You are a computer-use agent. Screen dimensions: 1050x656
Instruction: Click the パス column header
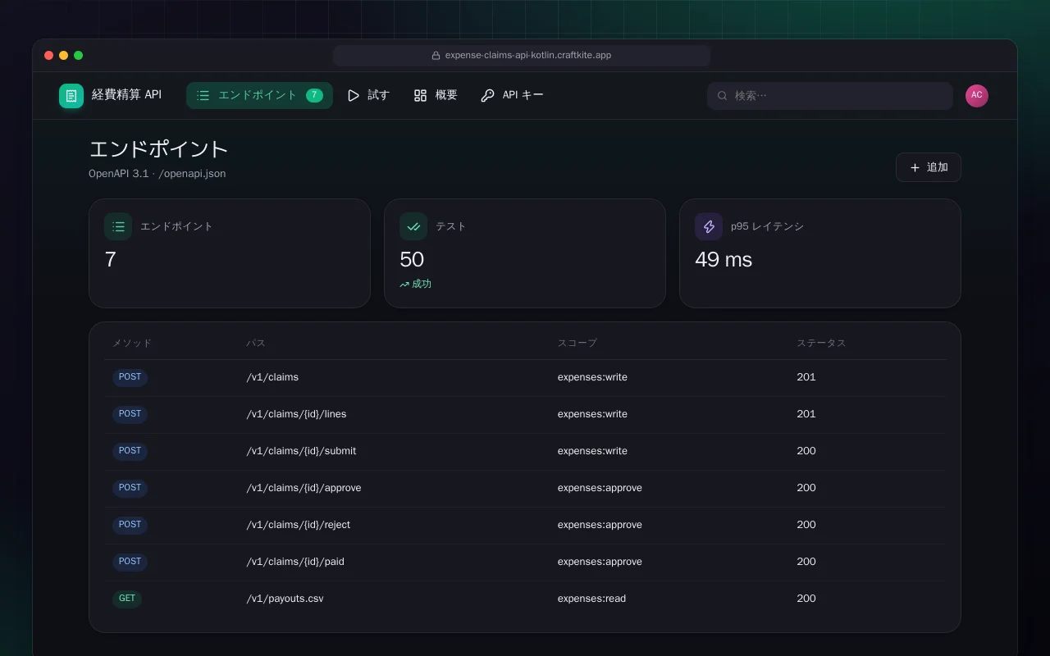256,343
